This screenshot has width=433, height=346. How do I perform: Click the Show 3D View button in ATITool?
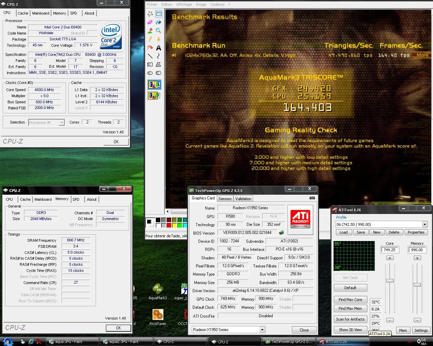point(350,330)
